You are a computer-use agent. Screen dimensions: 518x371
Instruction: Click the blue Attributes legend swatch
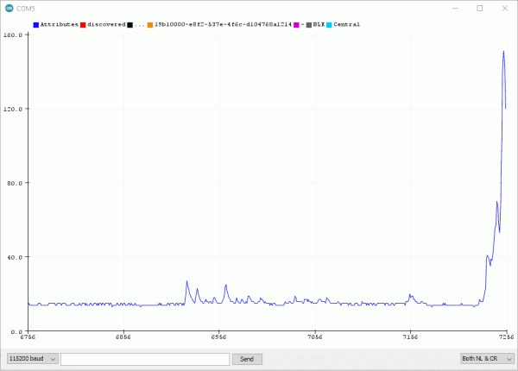pos(36,25)
